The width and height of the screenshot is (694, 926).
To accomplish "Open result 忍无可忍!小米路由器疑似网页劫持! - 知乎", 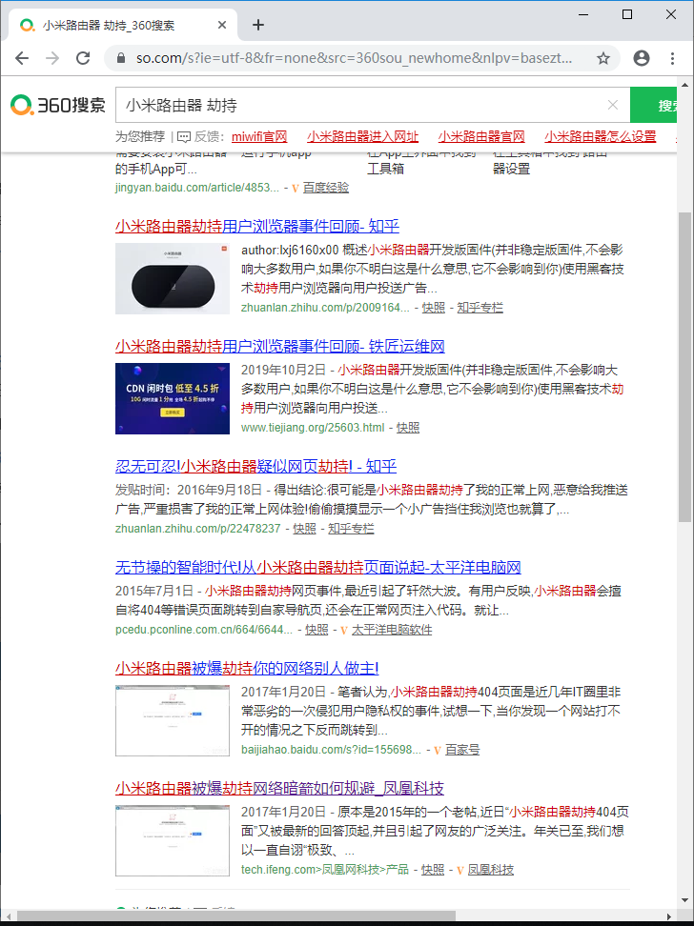I will (256, 467).
